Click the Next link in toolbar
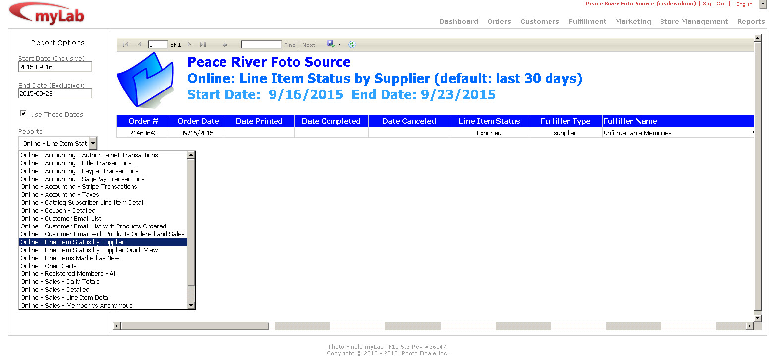 click(x=309, y=45)
